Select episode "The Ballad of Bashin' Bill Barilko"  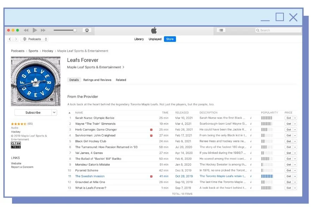click(x=98, y=159)
